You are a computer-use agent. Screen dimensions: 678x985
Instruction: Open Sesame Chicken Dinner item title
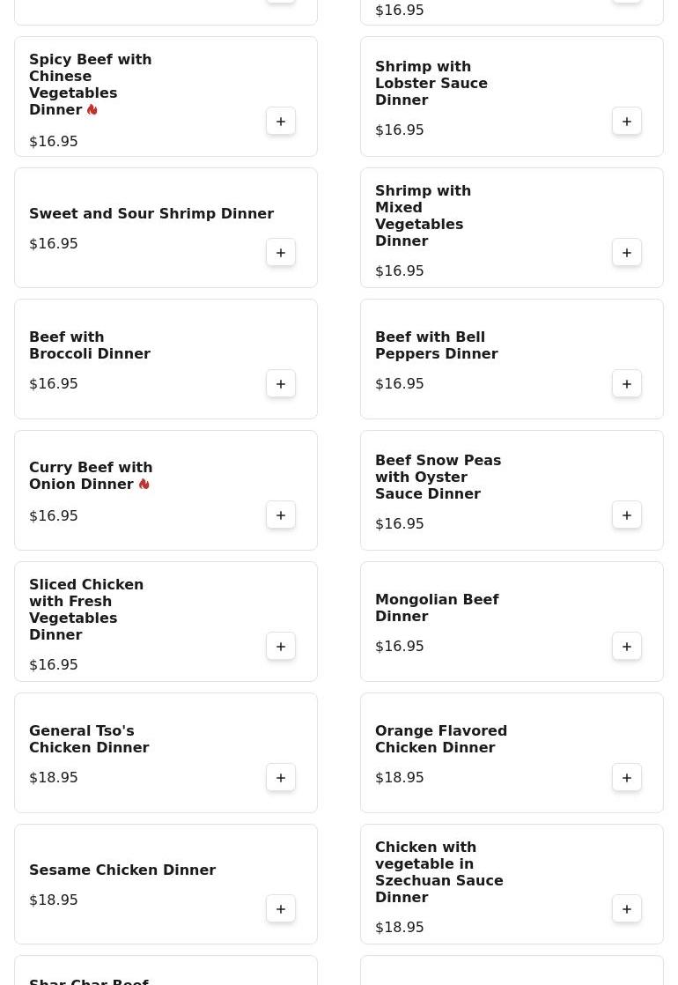click(122, 870)
